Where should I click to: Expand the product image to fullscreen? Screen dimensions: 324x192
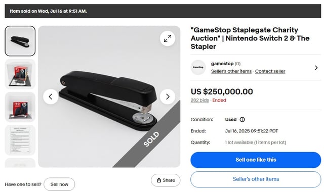coord(168,38)
